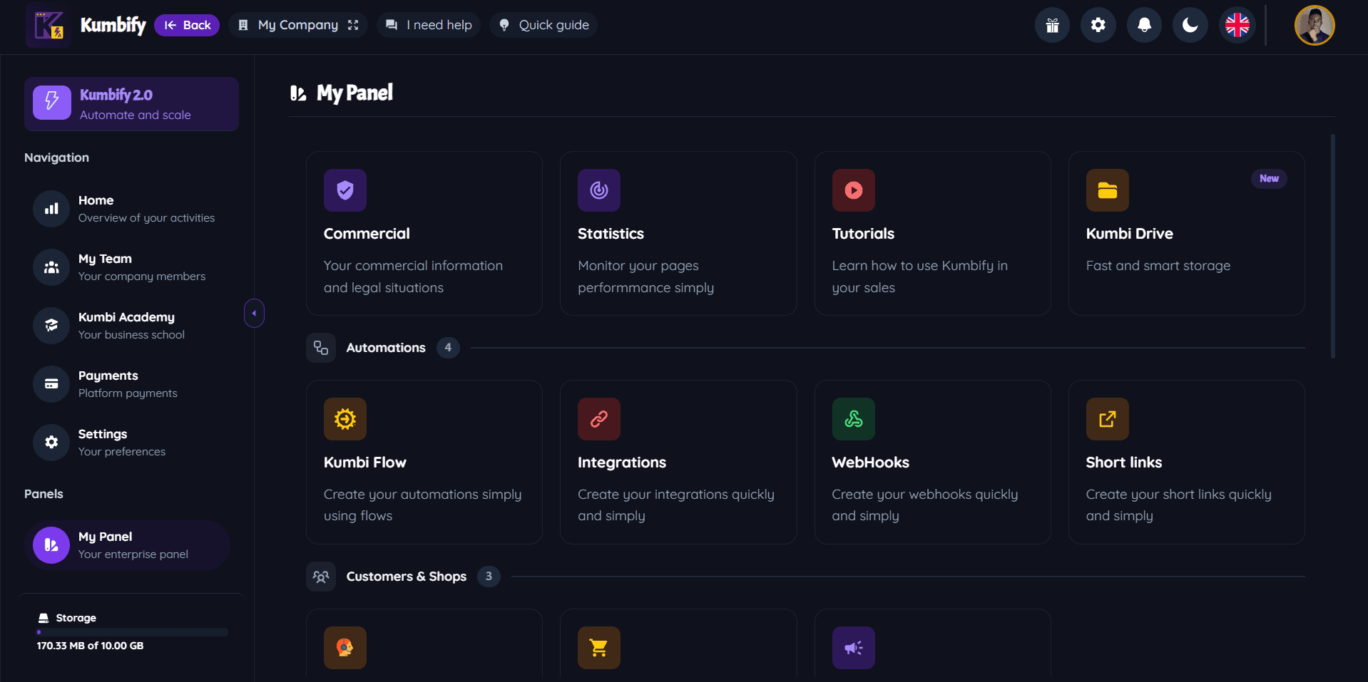Click the orange customer head icon
The width and height of the screenshot is (1368, 682).
(x=345, y=648)
